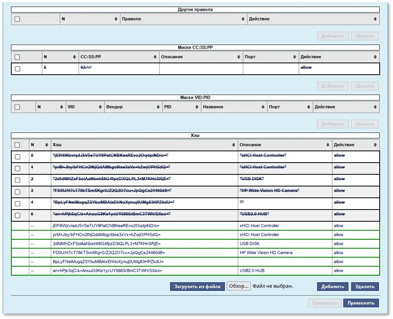Click the Применить button
The width and height of the screenshot is (393, 319).
[361, 303]
